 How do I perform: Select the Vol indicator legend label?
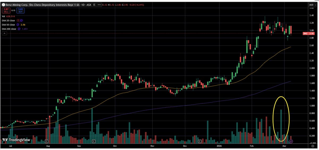3,16
